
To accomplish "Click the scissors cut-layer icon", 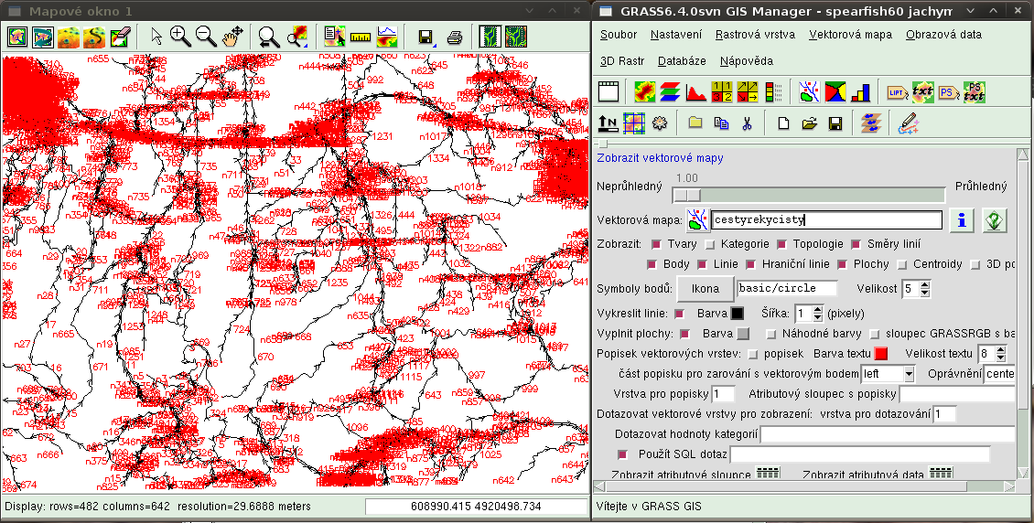I will (x=747, y=123).
